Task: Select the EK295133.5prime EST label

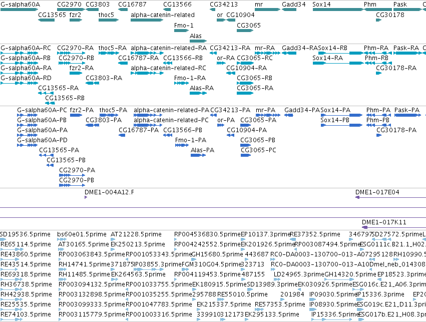Action: tap(272, 314)
